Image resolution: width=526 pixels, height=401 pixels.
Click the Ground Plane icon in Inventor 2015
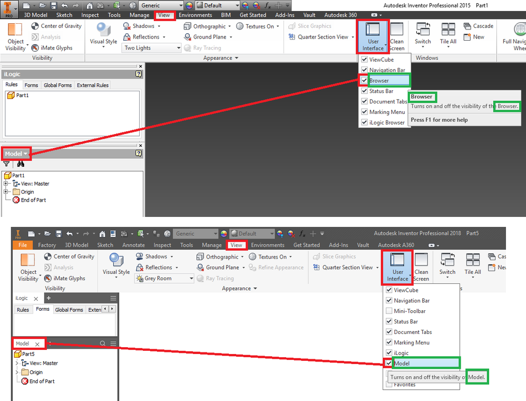[188, 37]
